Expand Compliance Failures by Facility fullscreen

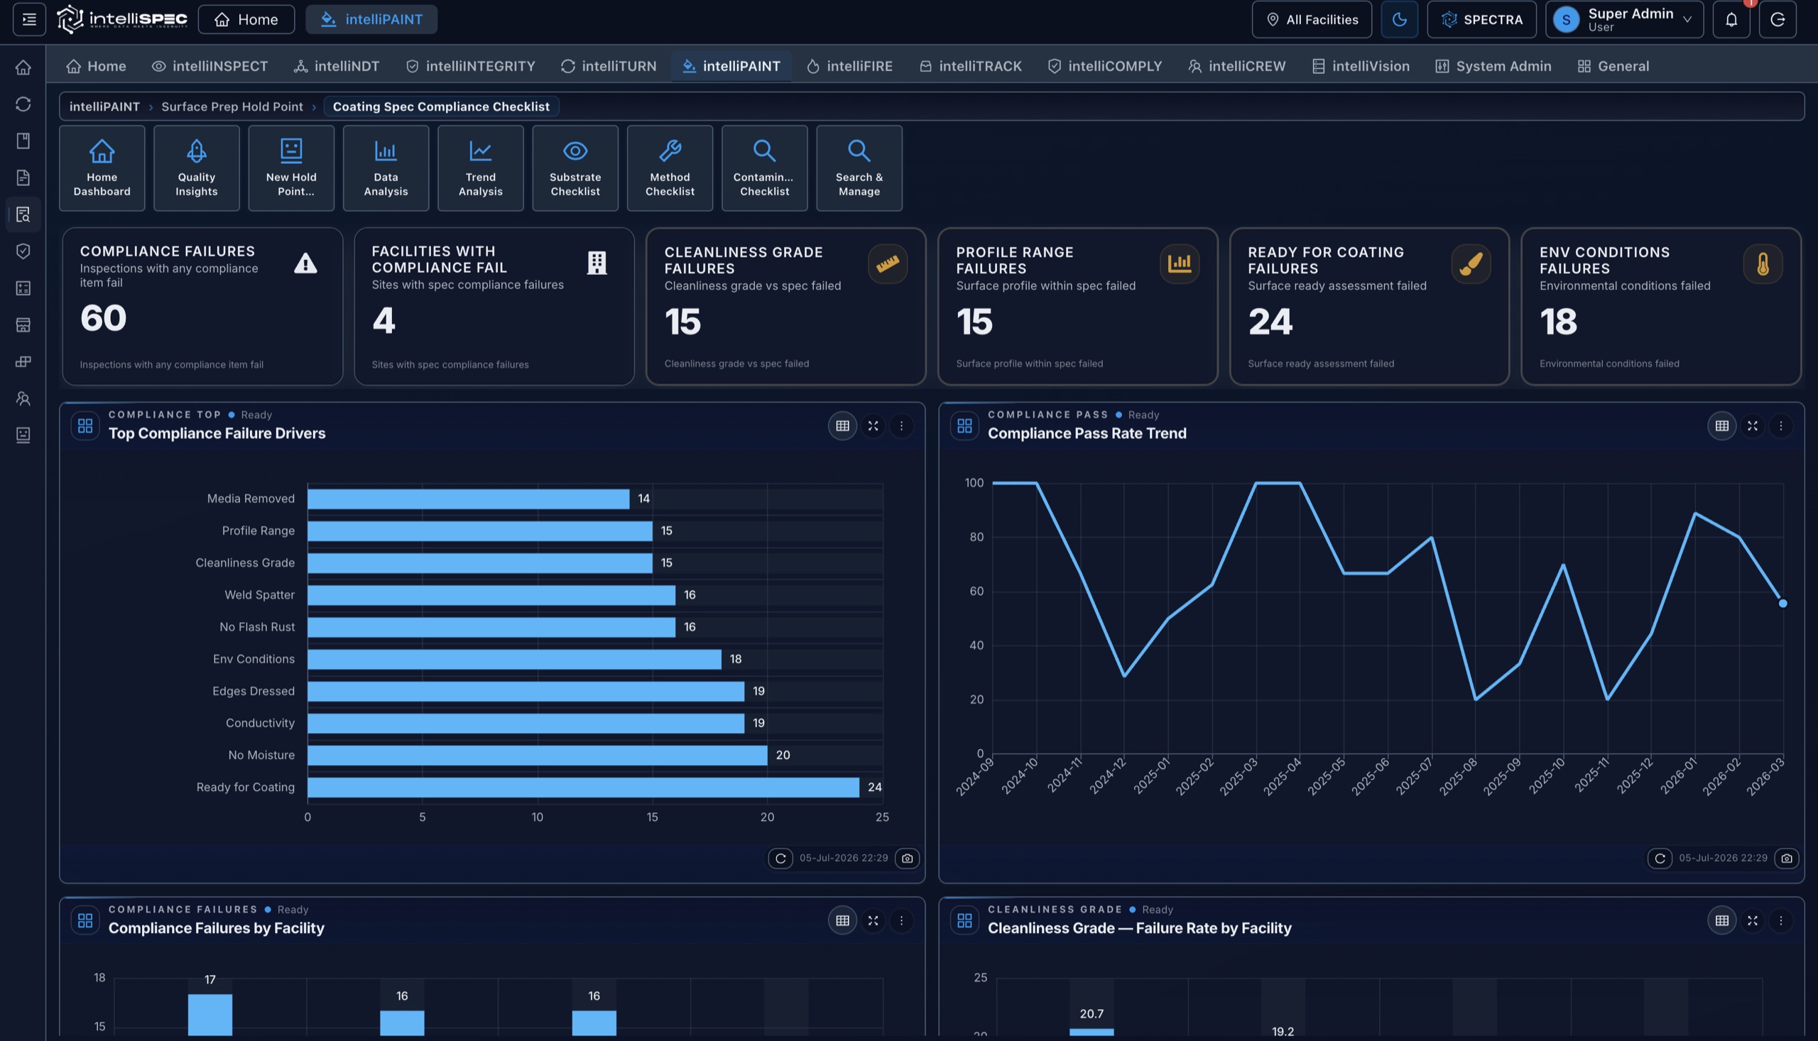[873, 921]
